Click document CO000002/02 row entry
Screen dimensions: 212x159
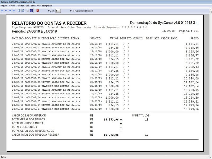pyautogui.click(x=33, y=48)
